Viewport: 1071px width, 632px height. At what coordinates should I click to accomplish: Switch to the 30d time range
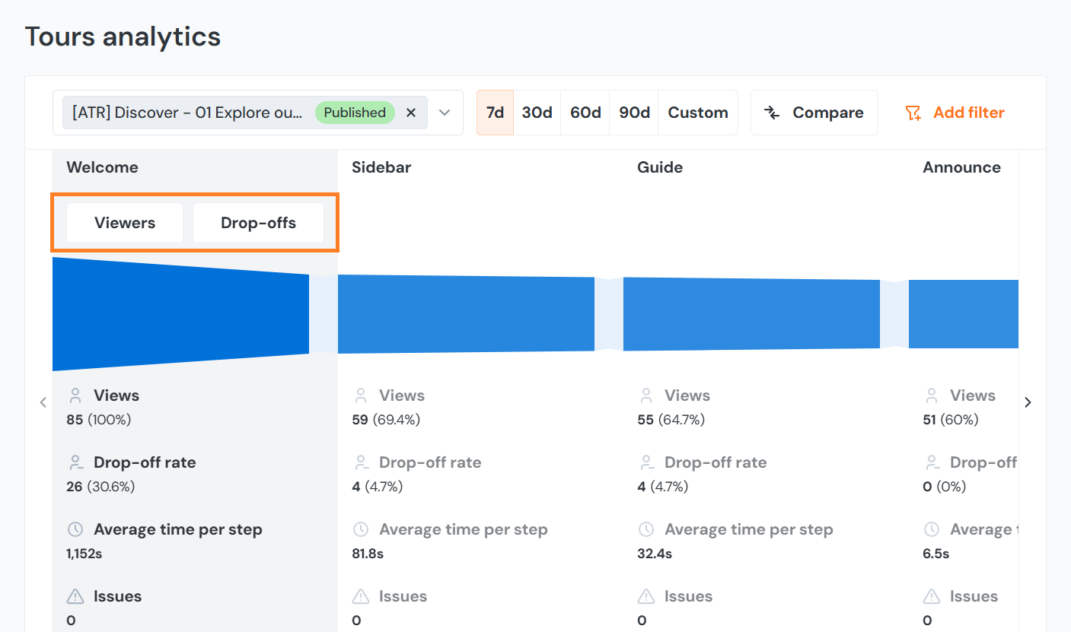point(537,113)
